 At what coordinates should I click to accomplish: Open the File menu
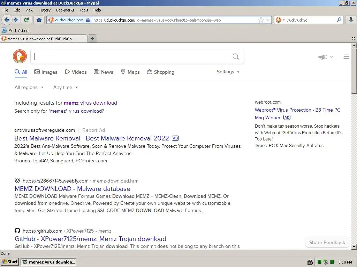pyautogui.click(x=5, y=10)
